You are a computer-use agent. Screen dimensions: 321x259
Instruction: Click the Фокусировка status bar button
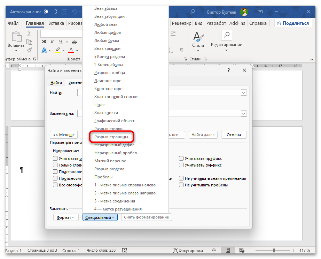click(188, 250)
